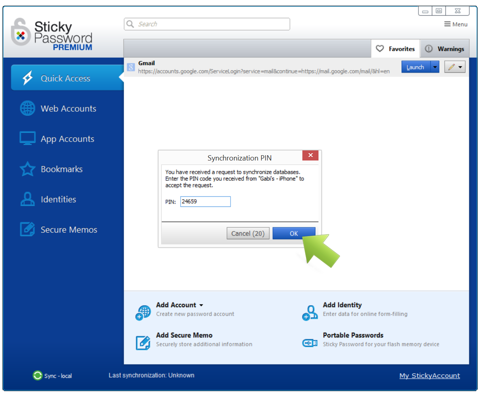This screenshot has width=485, height=398.
Task: Click the Add Account globe icon
Action: [143, 313]
